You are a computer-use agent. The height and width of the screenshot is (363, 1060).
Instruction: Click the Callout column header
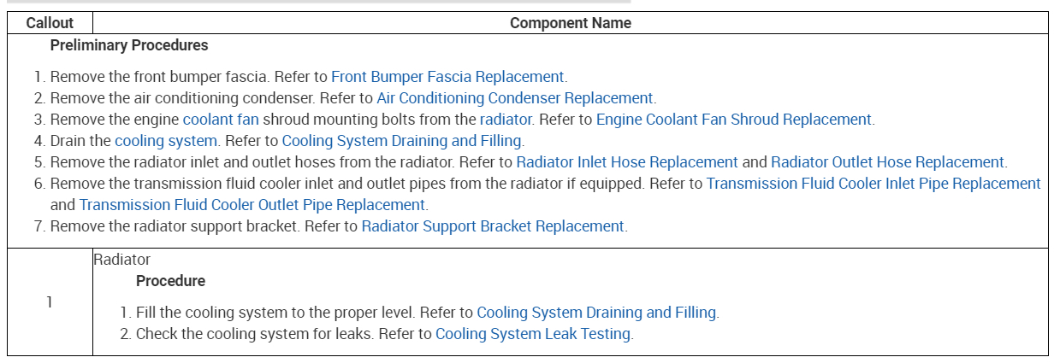pyautogui.click(x=50, y=23)
